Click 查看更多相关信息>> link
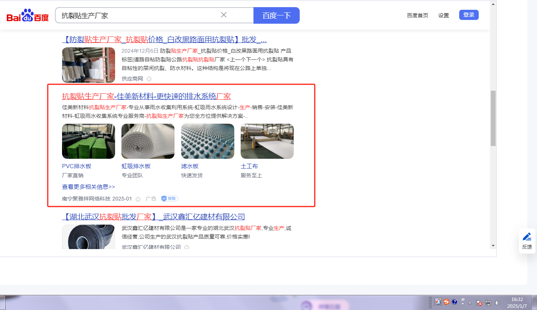Screen dimensions: 537x310 pyautogui.click(x=88, y=187)
